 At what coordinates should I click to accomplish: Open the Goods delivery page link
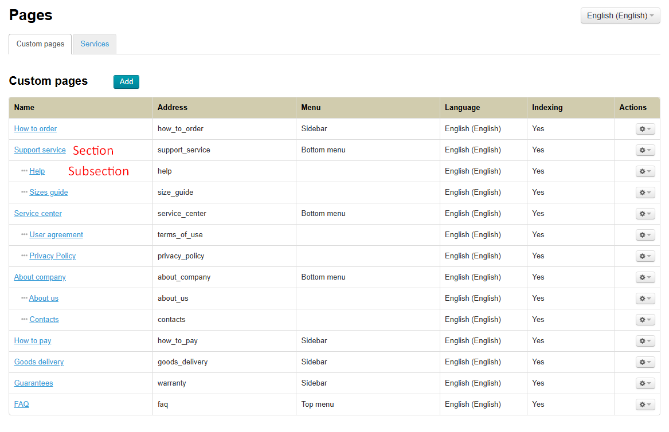(x=39, y=362)
